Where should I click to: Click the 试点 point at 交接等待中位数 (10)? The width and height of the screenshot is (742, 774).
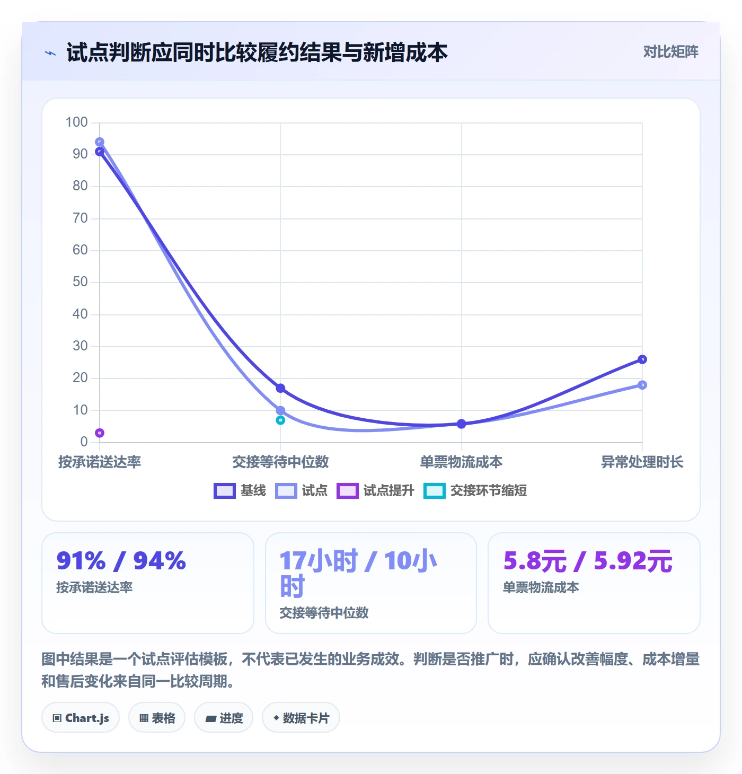pos(280,411)
